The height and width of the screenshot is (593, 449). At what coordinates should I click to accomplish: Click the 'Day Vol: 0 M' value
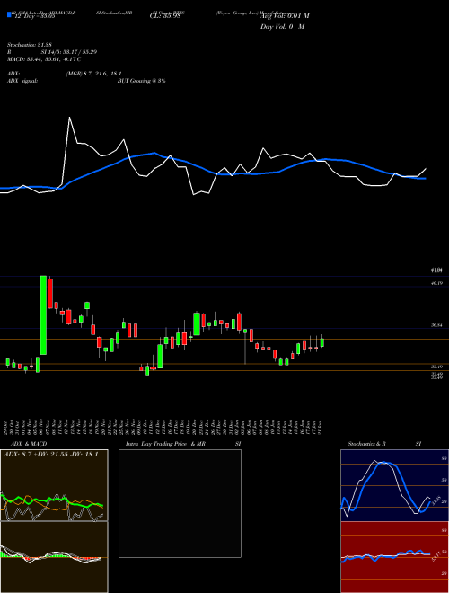(x=282, y=27)
